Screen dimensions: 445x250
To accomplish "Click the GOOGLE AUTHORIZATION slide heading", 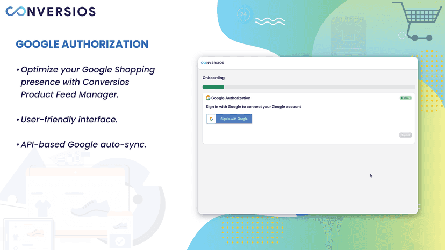I will (x=82, y=44).
